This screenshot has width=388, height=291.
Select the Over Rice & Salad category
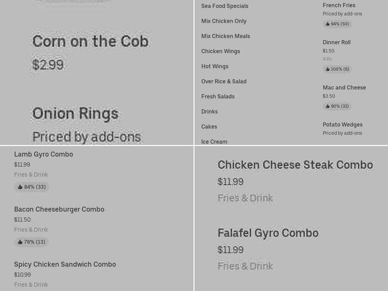(x=224, y=81)
